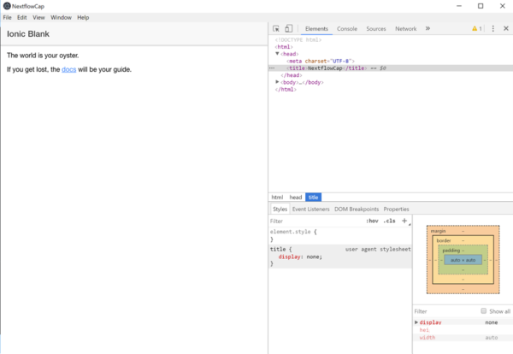
Task: Toggle the device toolbar icon
Action: [289, 29]
